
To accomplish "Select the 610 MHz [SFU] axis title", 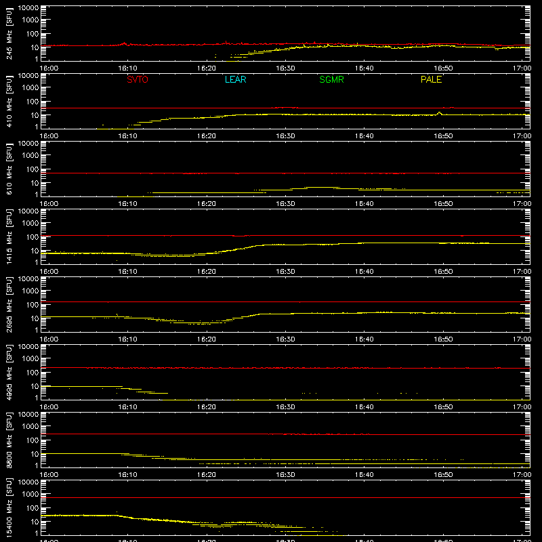I will pos(9,169).
